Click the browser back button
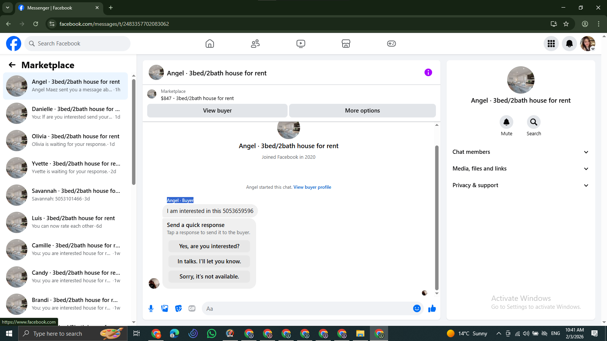The height and width of the screenshot is (341, 607). coord(8,24)
